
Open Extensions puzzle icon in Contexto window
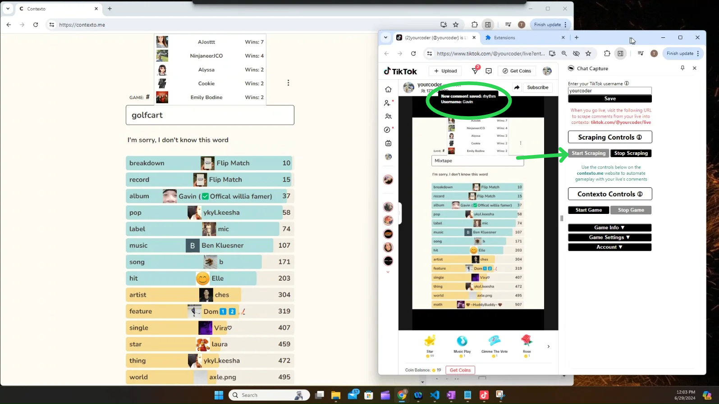click(x=475, y=25)
